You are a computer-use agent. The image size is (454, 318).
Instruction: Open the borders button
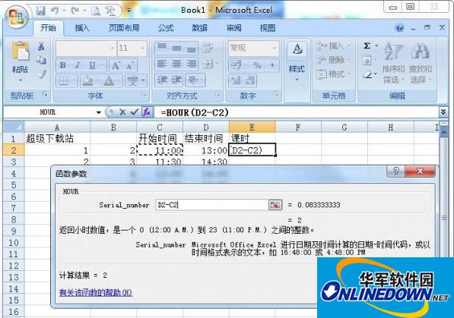point(64,81)
